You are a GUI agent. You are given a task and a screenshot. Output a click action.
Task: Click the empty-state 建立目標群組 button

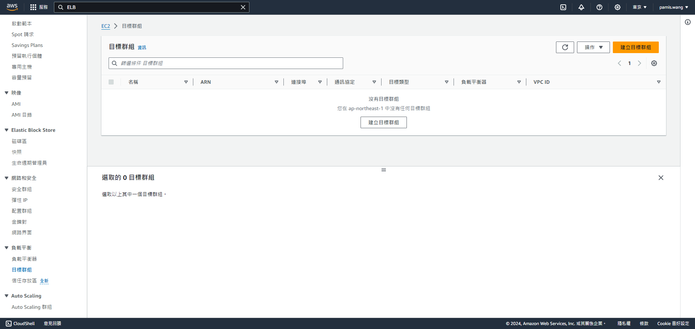[384, 122]
